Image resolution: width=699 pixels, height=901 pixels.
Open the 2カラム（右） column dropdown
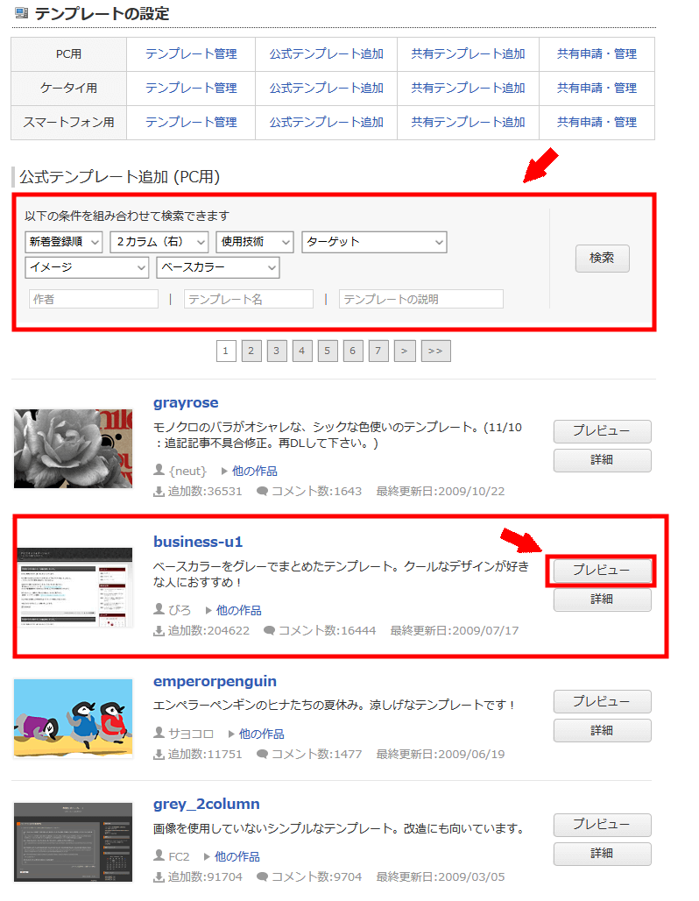tap(159, 242)
